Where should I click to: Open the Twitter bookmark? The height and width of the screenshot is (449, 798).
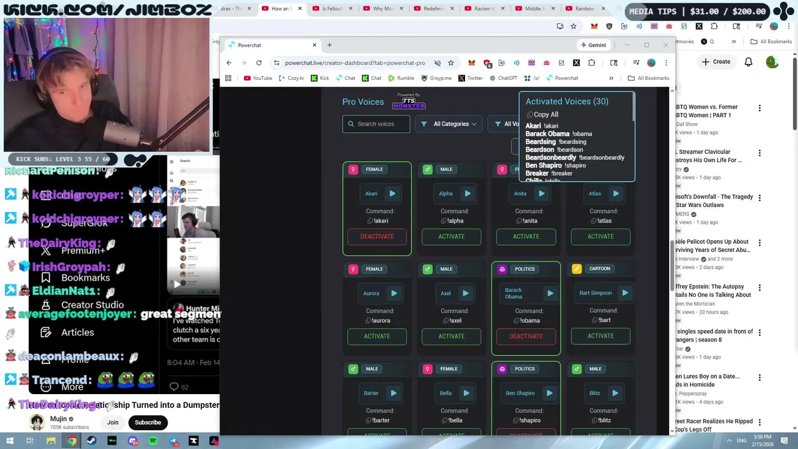(470, 78)
